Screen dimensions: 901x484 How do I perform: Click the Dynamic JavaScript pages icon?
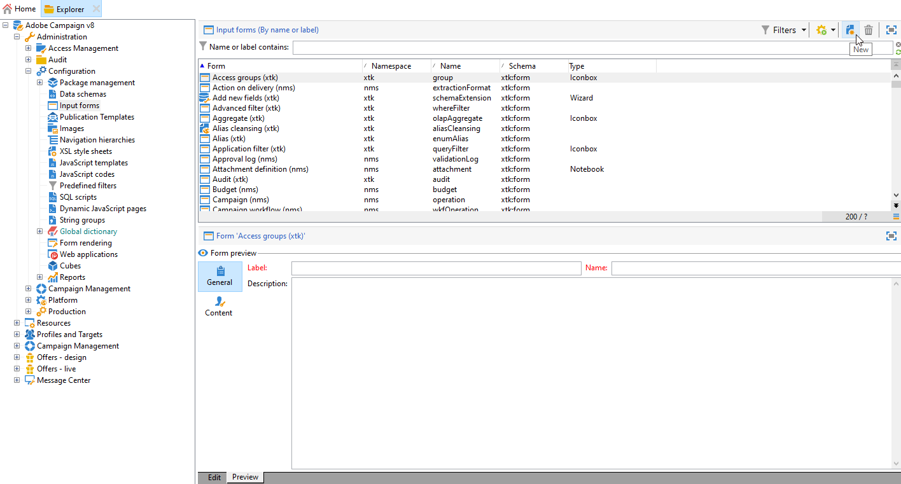[x=53, y=209]
